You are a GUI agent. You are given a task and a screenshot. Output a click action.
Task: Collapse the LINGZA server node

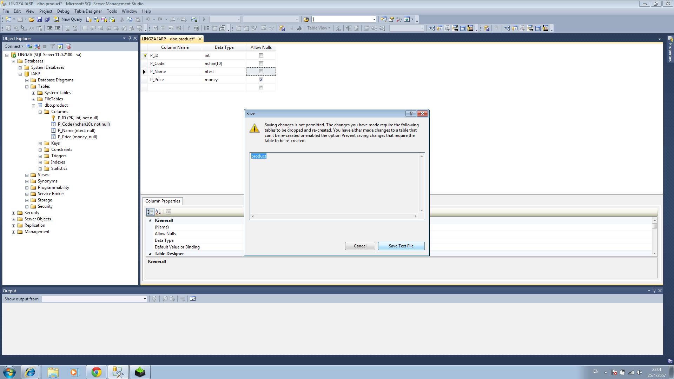pos(7,55)
